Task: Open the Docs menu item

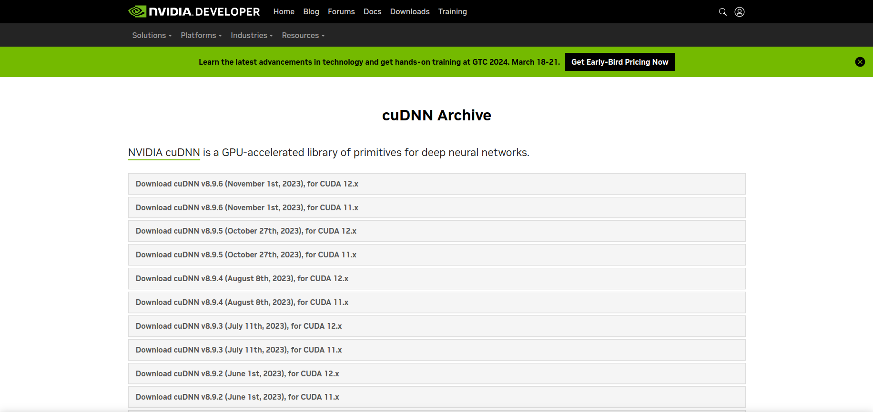Action: [372, 11]
